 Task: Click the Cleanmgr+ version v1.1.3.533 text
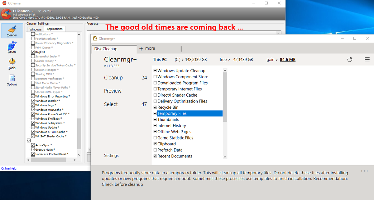[112, 66]
